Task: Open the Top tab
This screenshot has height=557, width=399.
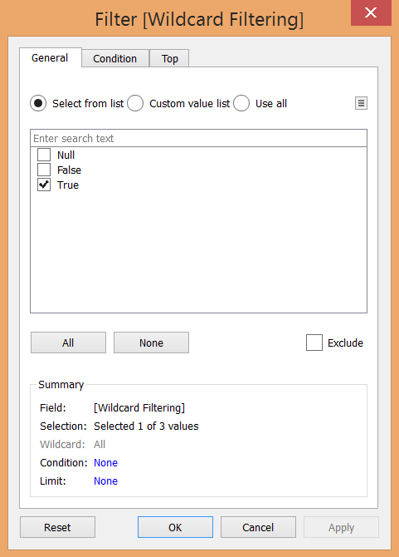Action: click(x=169, y=58)
